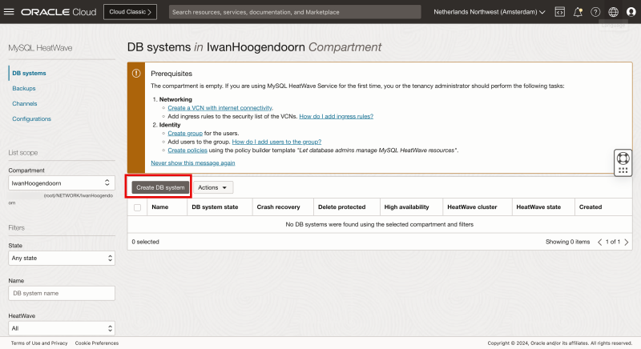Open the Compartment dropdown

point(62,183)
